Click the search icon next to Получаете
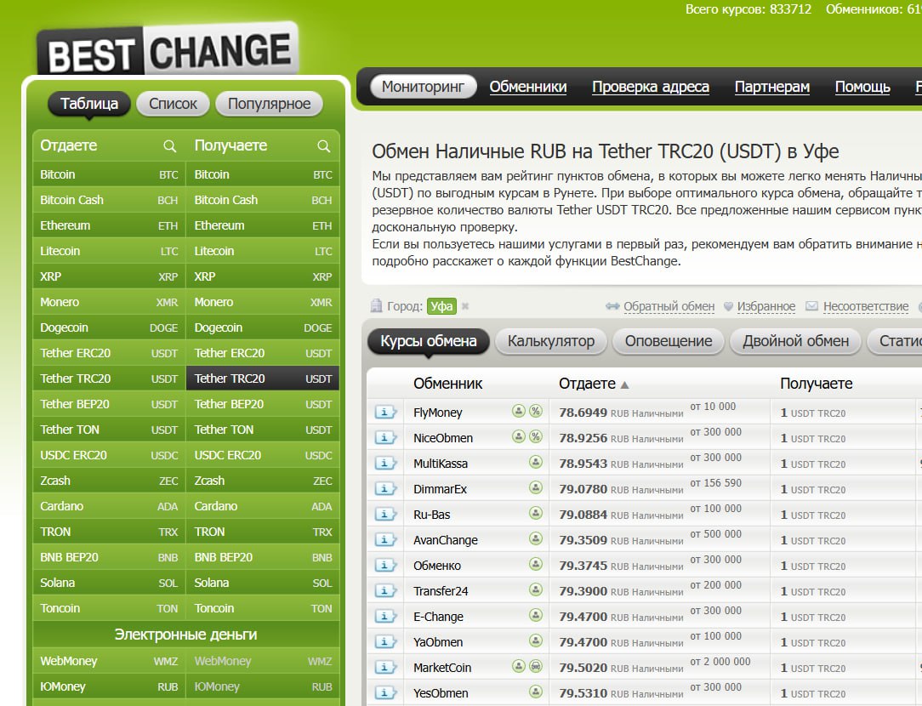Viewport: 922px width, 706px height. pyautogui.click(x=323, y=146)
